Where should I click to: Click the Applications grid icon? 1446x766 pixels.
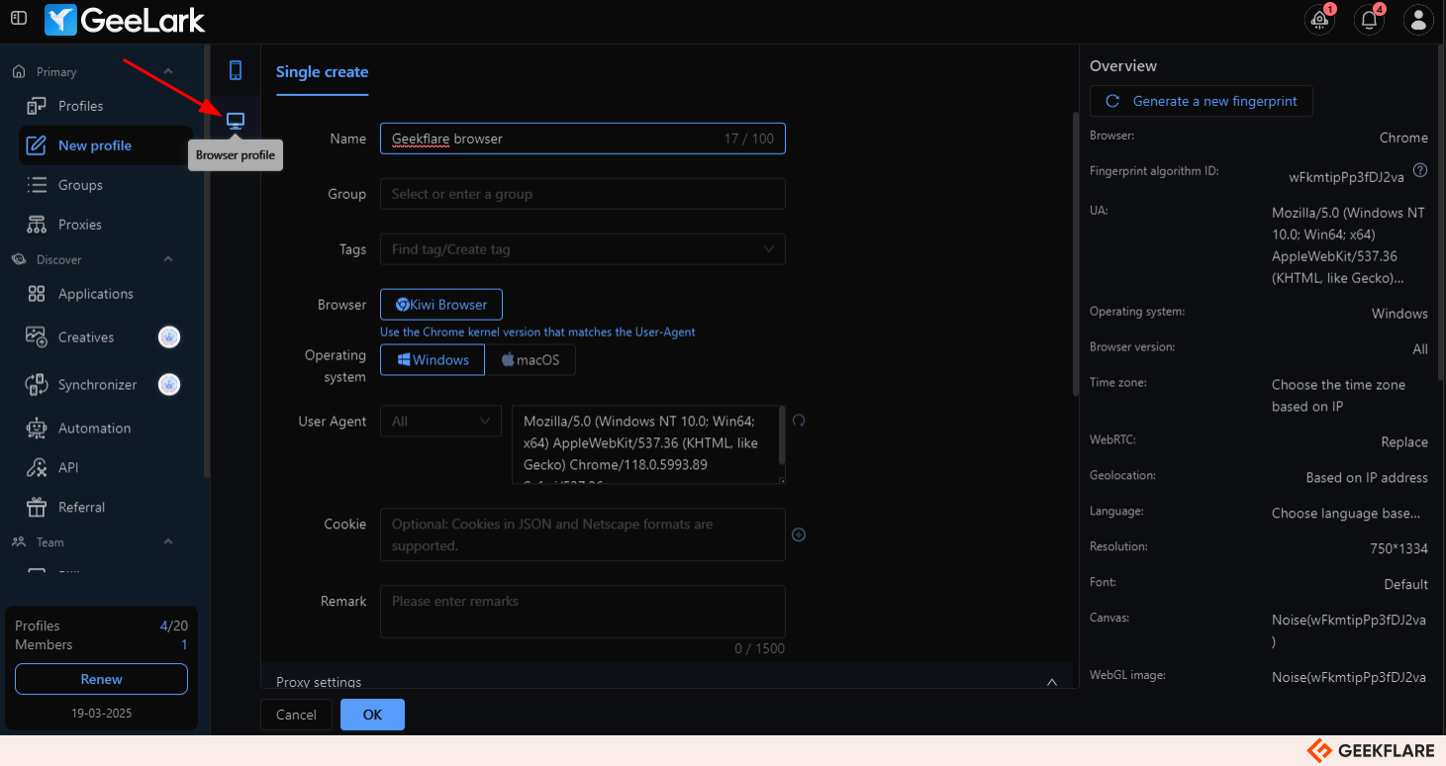point(37,294)
